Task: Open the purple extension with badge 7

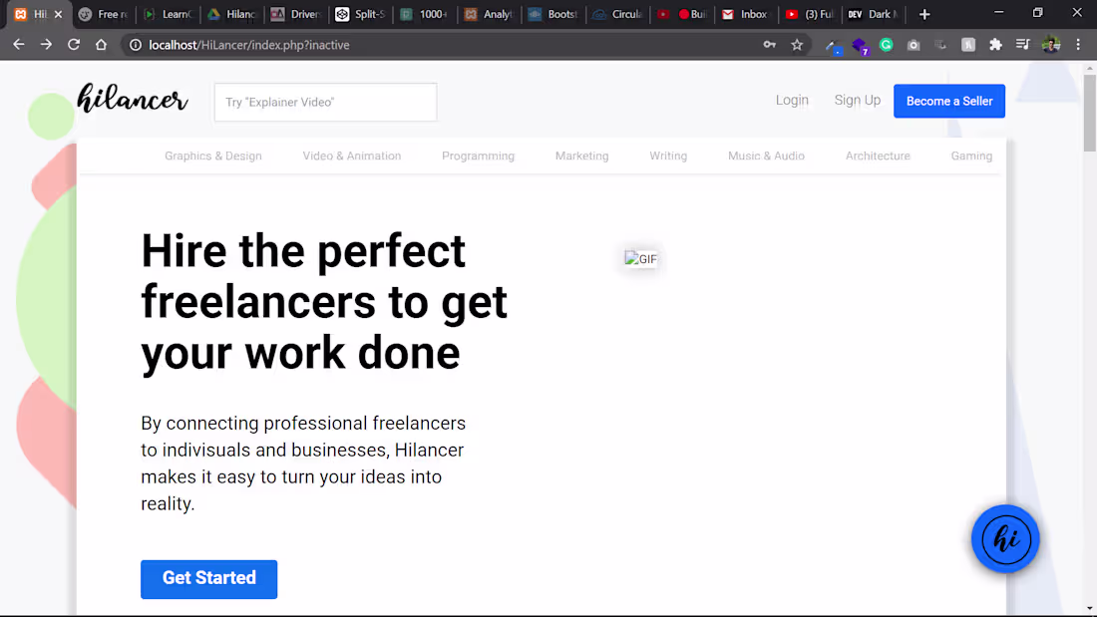Action: pos(860,46)
